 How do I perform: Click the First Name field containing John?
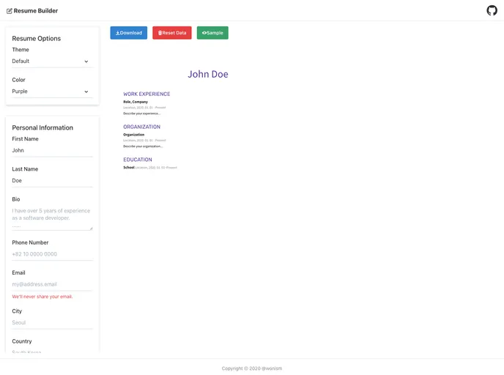pyautogui.click(x=53, y=151)
